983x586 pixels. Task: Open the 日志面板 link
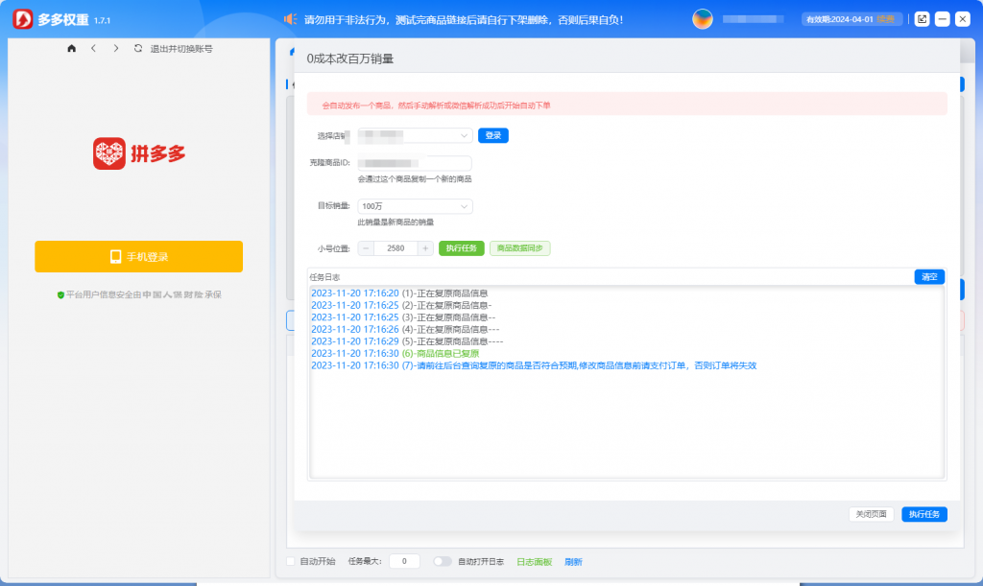534,562
